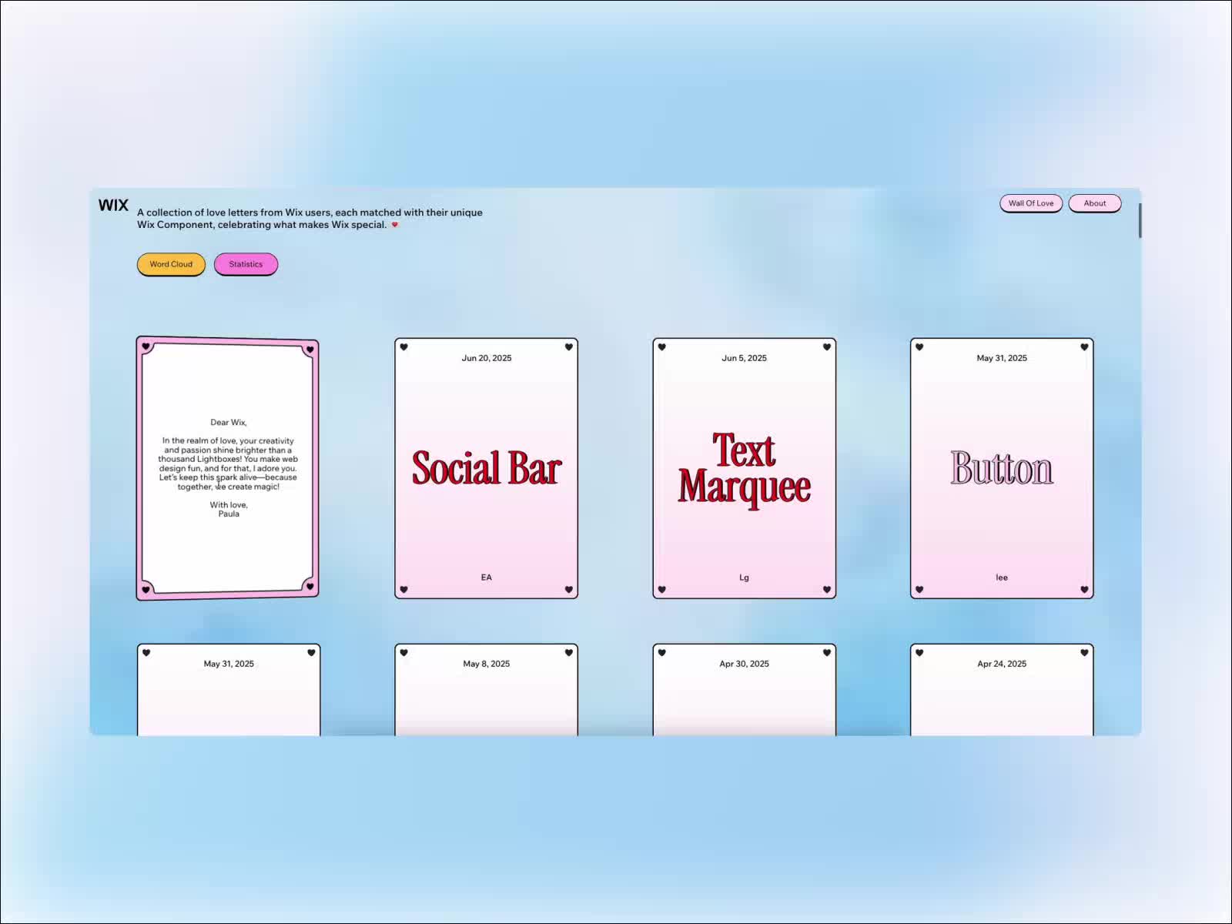Go to the Wall Of Love page
Screen dimensions: 1232x924
coord(1031,203)
